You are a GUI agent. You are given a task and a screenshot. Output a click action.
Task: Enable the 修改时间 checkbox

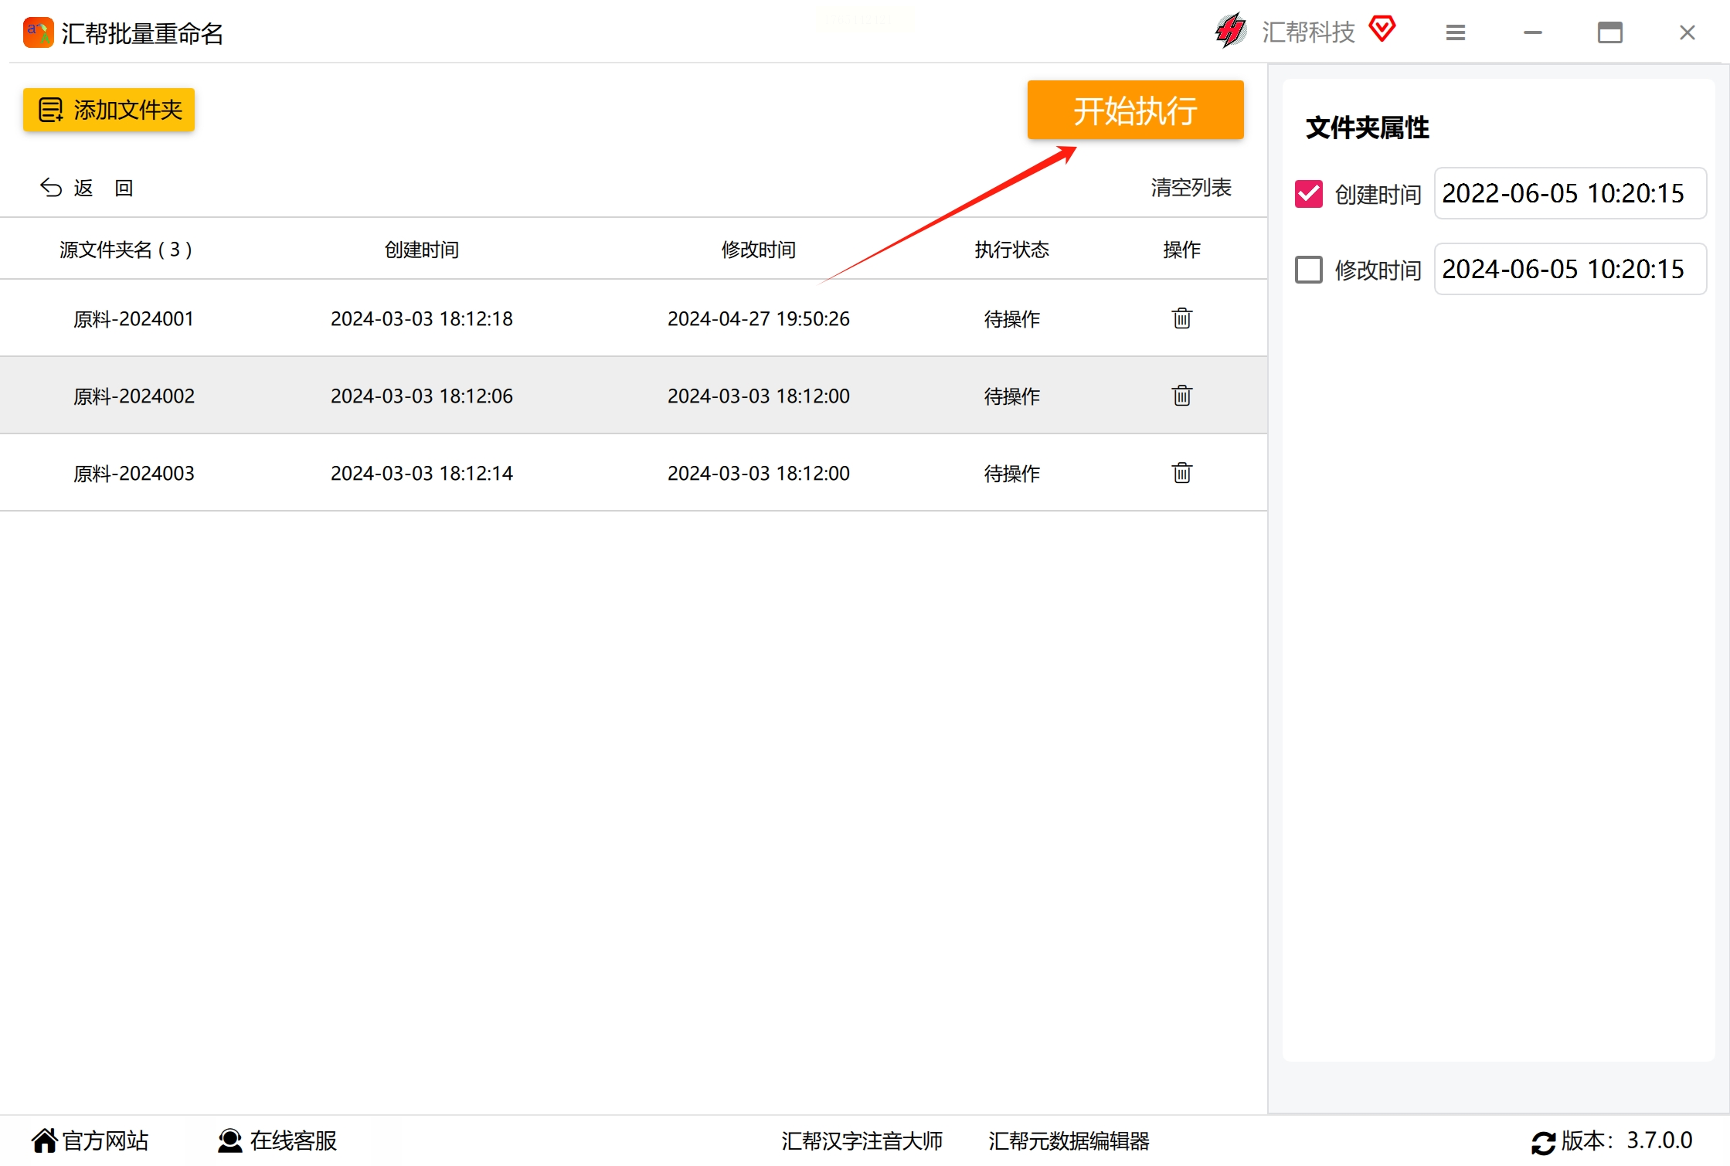[1308, 270]
